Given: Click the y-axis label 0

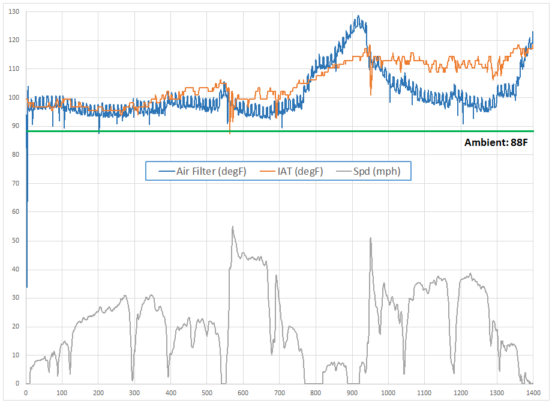Looking at the screenshot, I should (17, 383).
